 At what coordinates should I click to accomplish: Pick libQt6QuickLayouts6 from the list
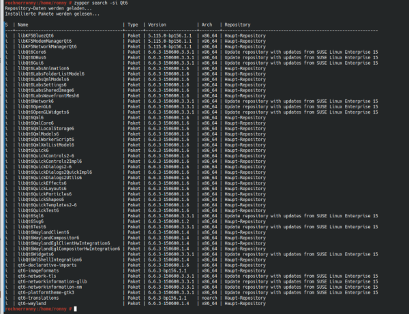point(42,189)
